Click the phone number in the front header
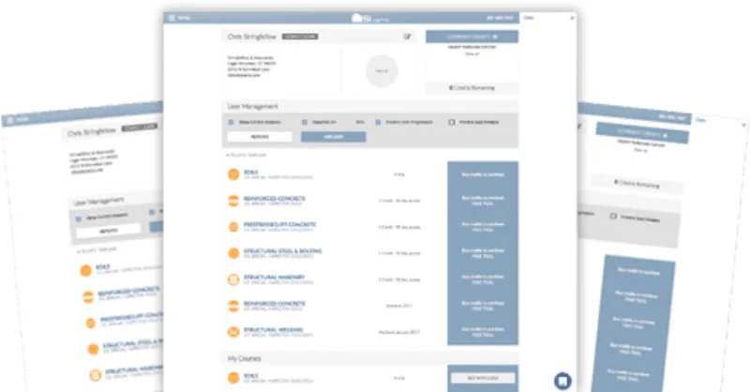The image size is (750, 392). tap(500, 18)
